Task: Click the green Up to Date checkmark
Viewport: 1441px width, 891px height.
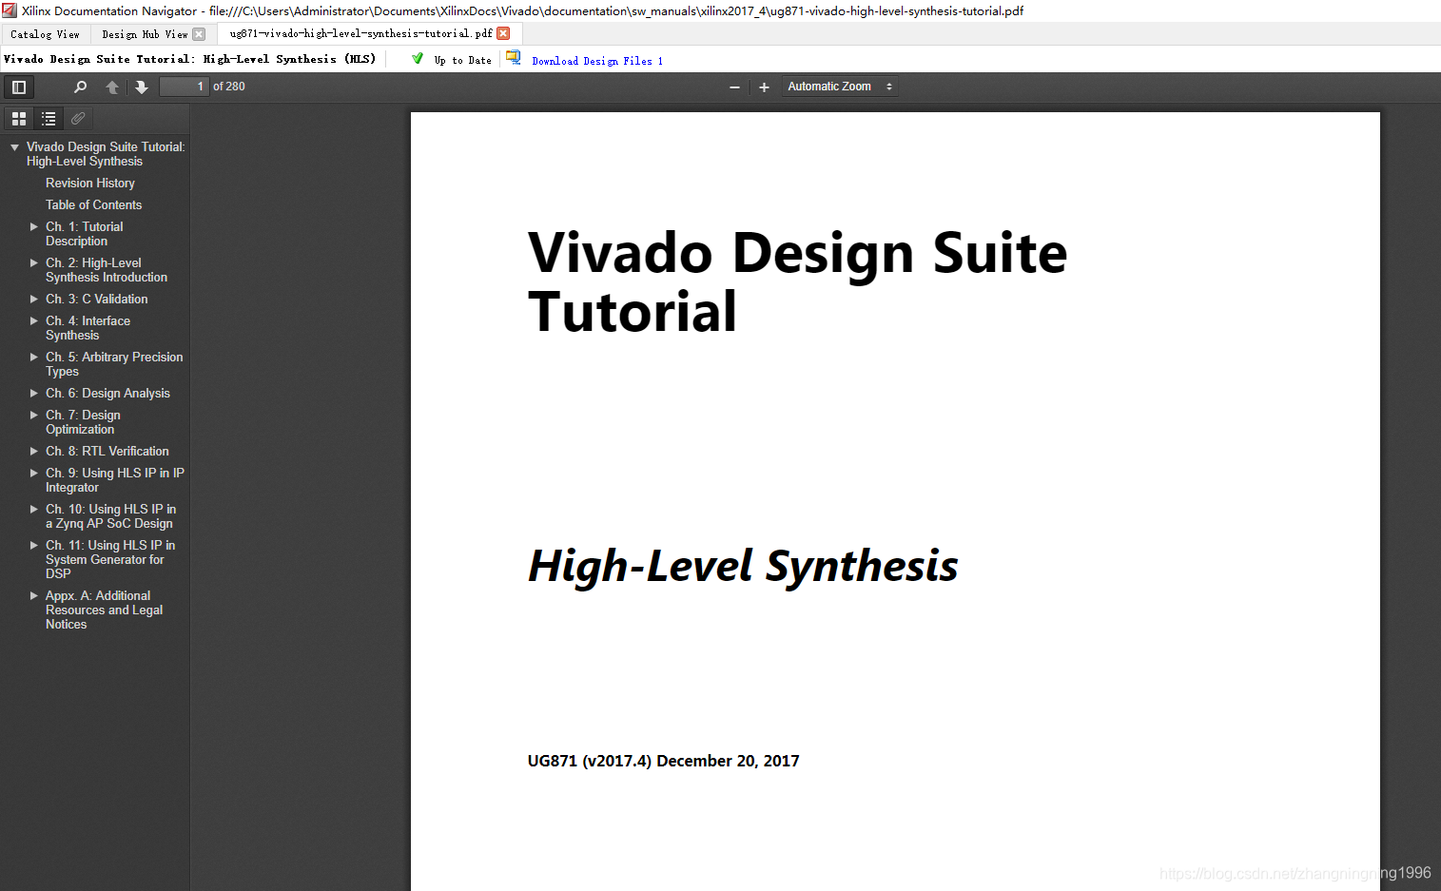Action: point(418,59)
